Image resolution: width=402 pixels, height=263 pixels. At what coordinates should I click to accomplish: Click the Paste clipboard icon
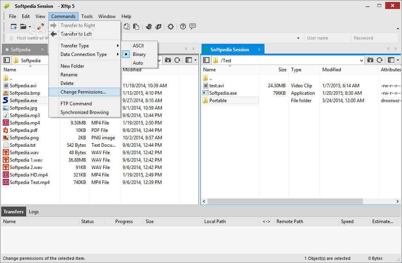pyautogui.click(x=136, y=27)
